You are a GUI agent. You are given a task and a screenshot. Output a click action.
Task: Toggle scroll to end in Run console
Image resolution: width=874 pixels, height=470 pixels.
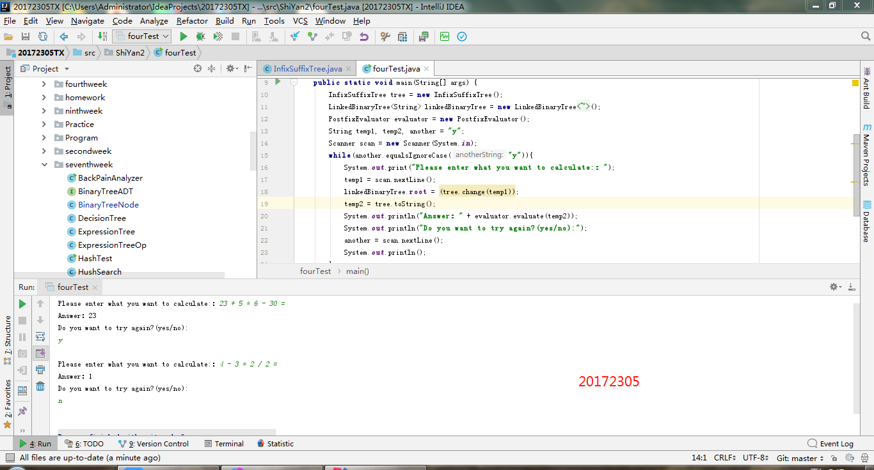click(40, 352)
